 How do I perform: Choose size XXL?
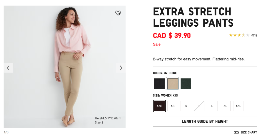point(238,106)
